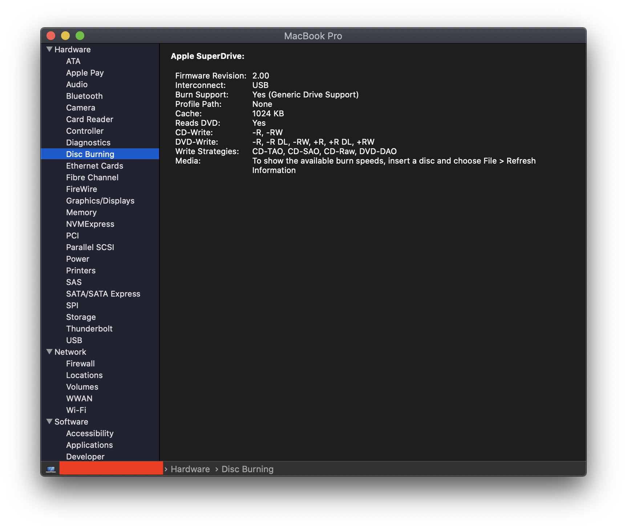627x530 pixels.
Task: Click the Media burn speeds message
Action: 394,165
